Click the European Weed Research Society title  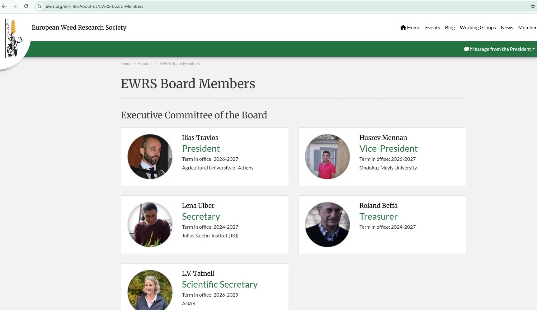tap(79, 27)
